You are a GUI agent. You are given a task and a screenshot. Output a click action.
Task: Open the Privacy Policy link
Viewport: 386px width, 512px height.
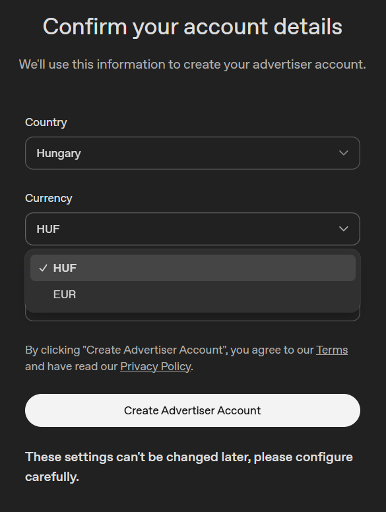click(156, 366)
